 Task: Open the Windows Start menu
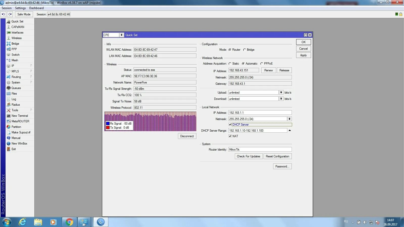(7, 222)
